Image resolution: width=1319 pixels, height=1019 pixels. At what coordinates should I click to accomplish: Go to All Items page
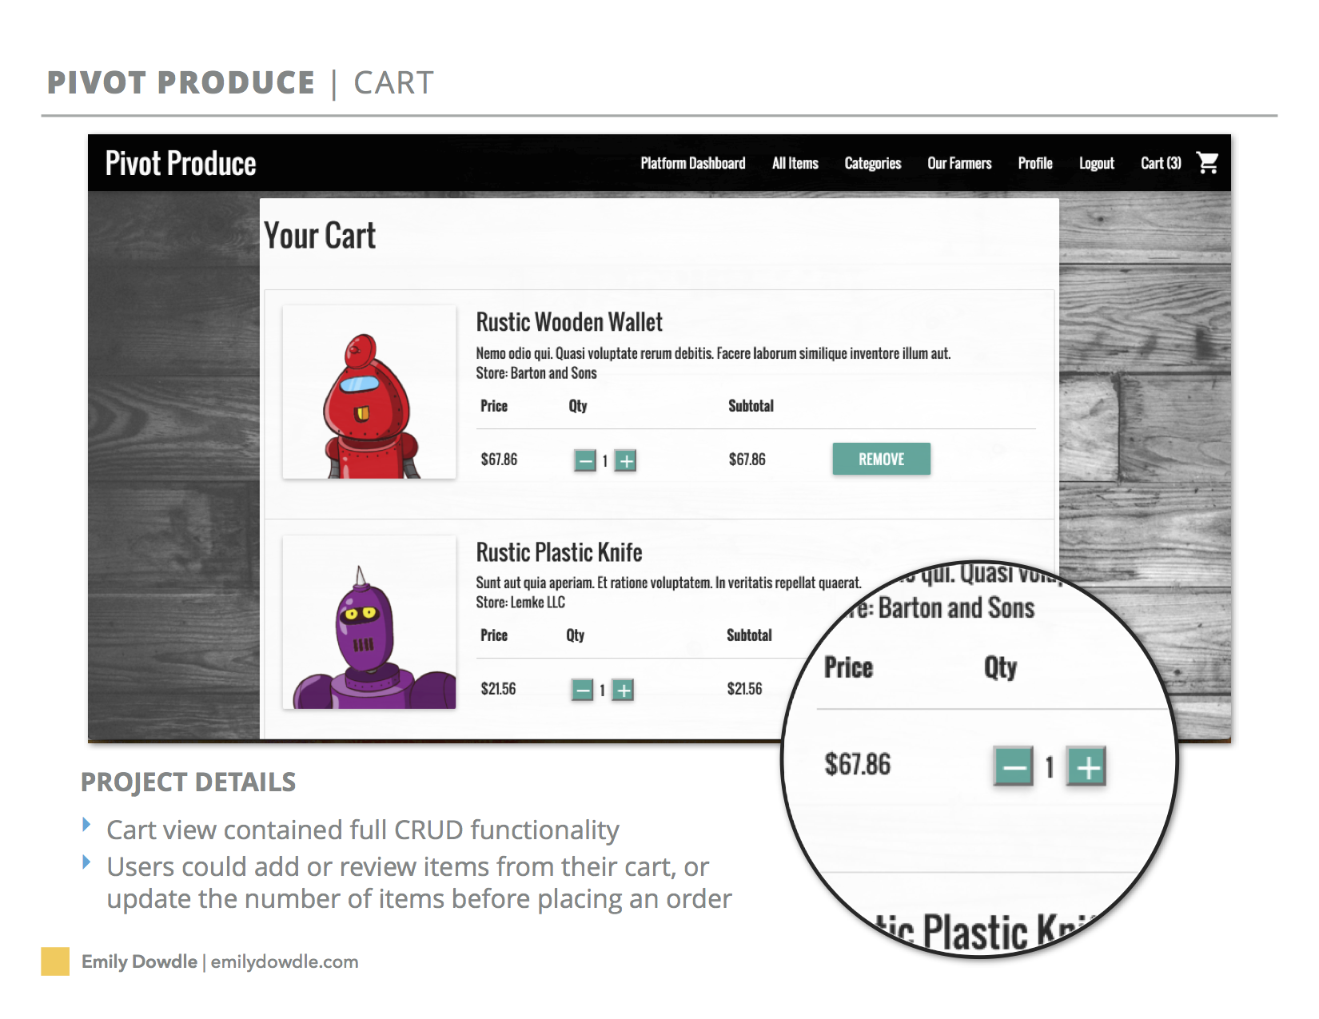point(795,163)
